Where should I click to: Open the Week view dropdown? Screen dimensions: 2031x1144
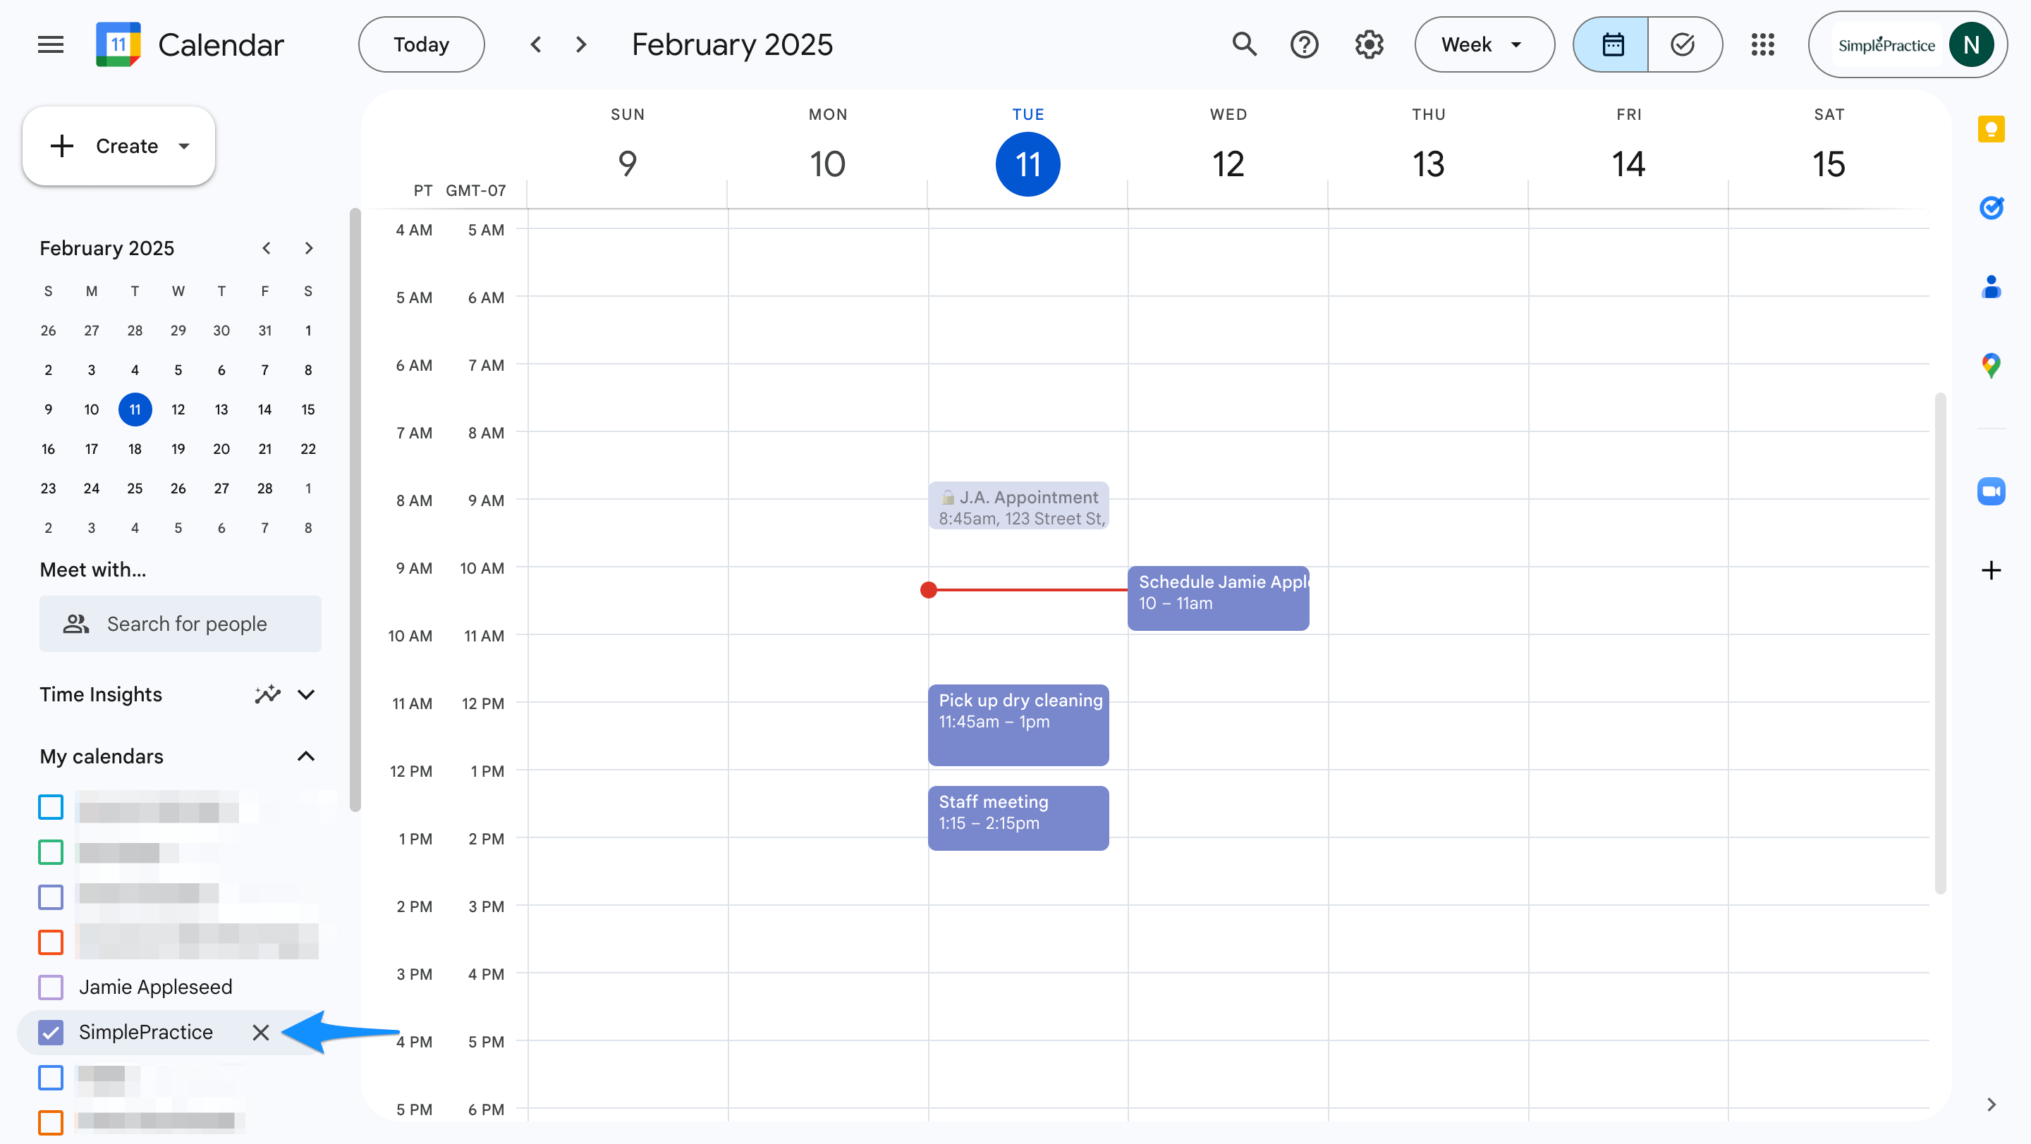(x=1482, y=45)
